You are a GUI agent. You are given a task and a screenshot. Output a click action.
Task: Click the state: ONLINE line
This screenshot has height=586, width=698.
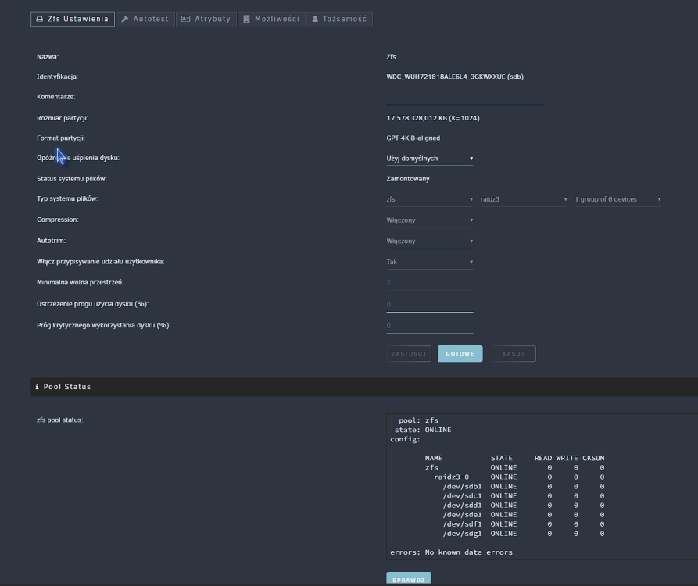(423, 430)
